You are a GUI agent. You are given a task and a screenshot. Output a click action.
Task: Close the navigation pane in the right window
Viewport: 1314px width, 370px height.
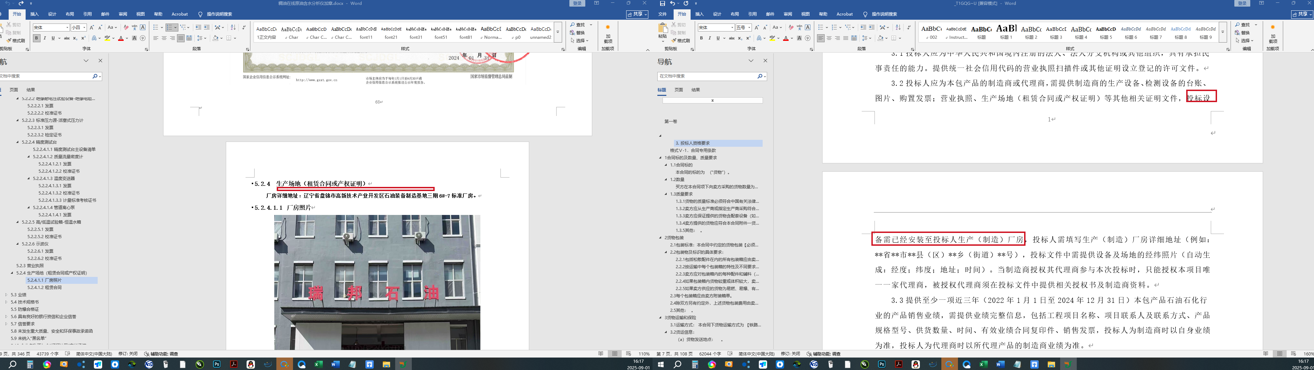(765, 61)
